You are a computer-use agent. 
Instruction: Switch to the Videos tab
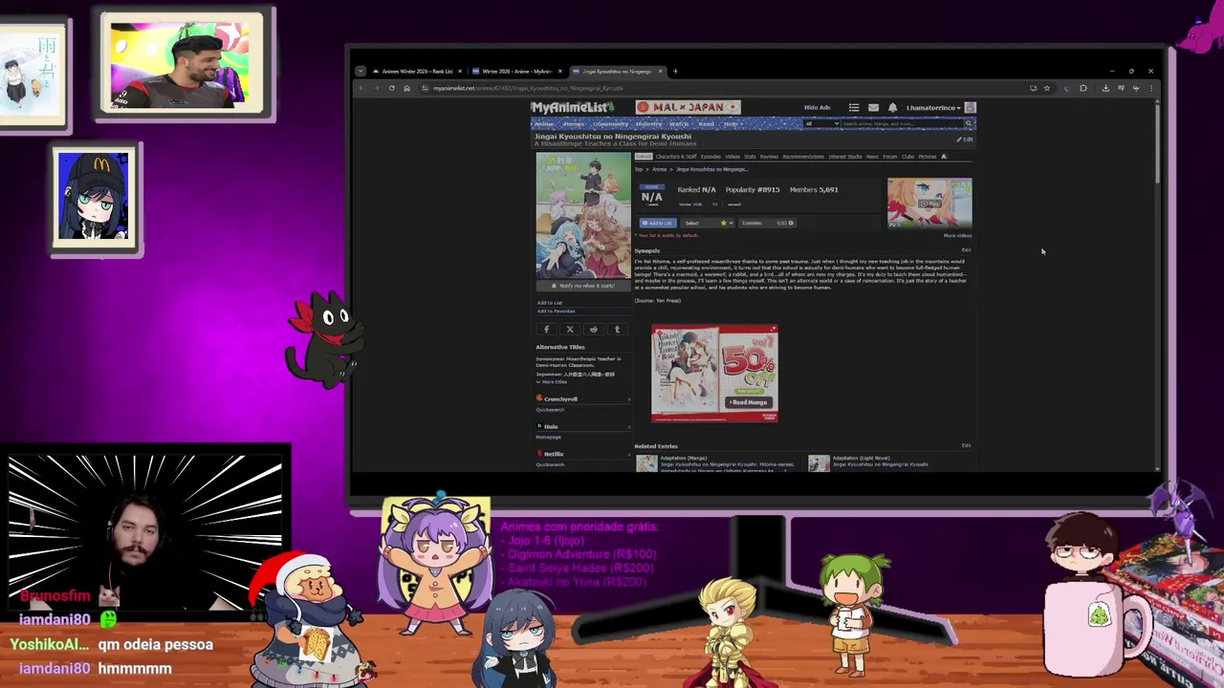coord(732,157)
